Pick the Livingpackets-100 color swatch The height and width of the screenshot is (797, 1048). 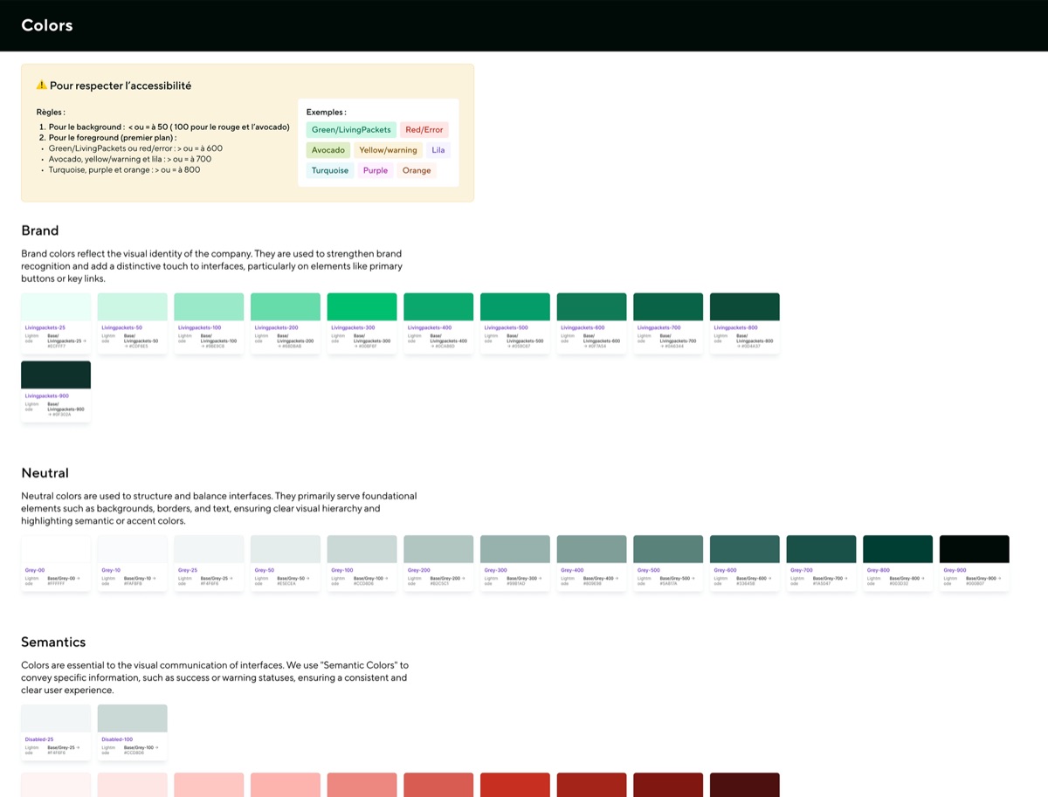point(209,306)
